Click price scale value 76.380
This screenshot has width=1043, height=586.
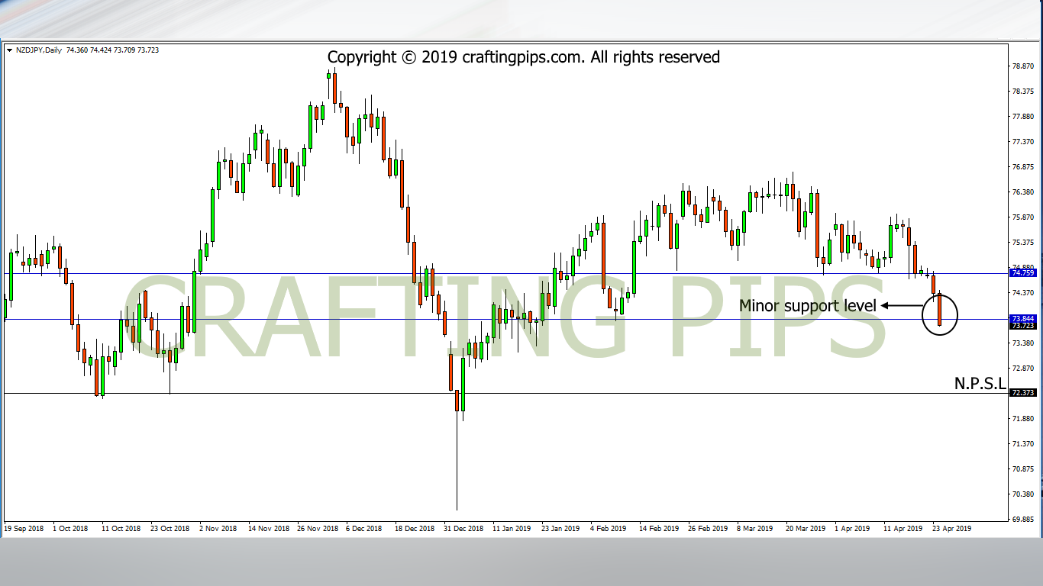click(1022, 192)
